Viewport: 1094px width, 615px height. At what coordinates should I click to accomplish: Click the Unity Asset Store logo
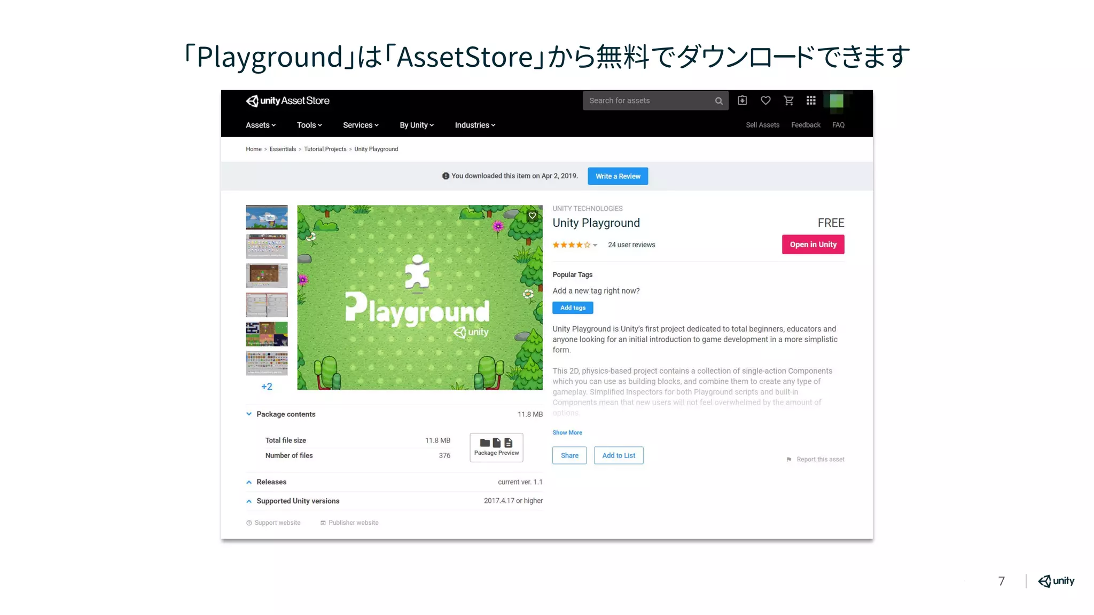click(287, 101)
